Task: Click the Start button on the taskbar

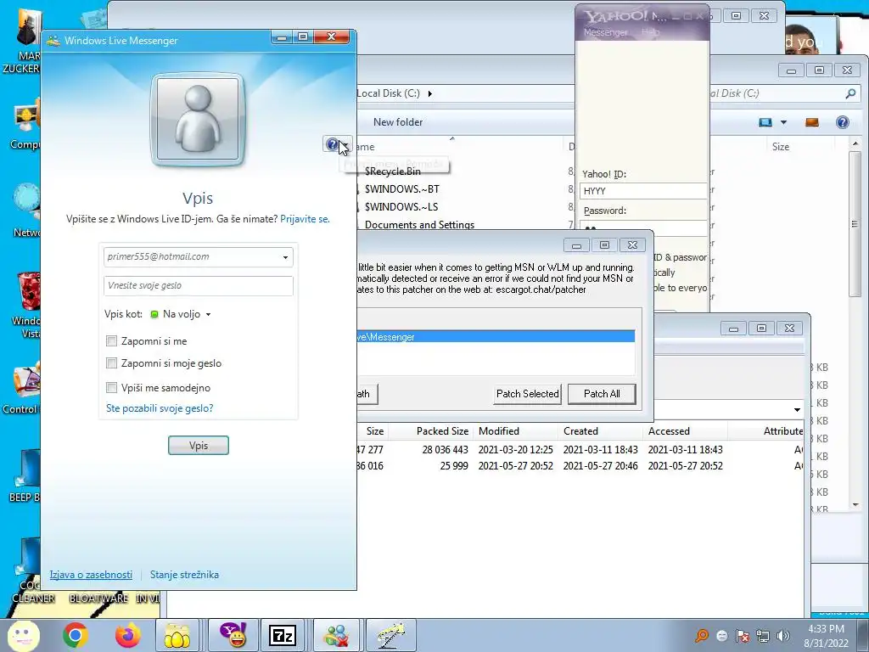Action: 23,635
